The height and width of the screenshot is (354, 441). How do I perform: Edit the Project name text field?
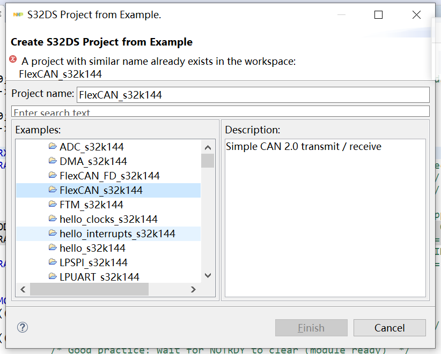[253, 95]
